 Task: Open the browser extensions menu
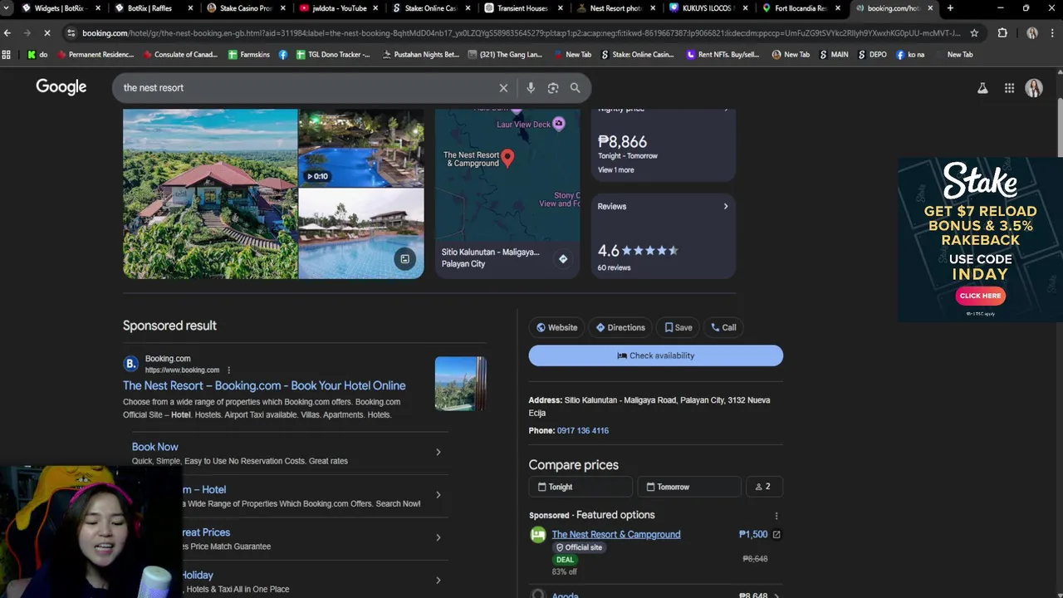pos(1002,33)
